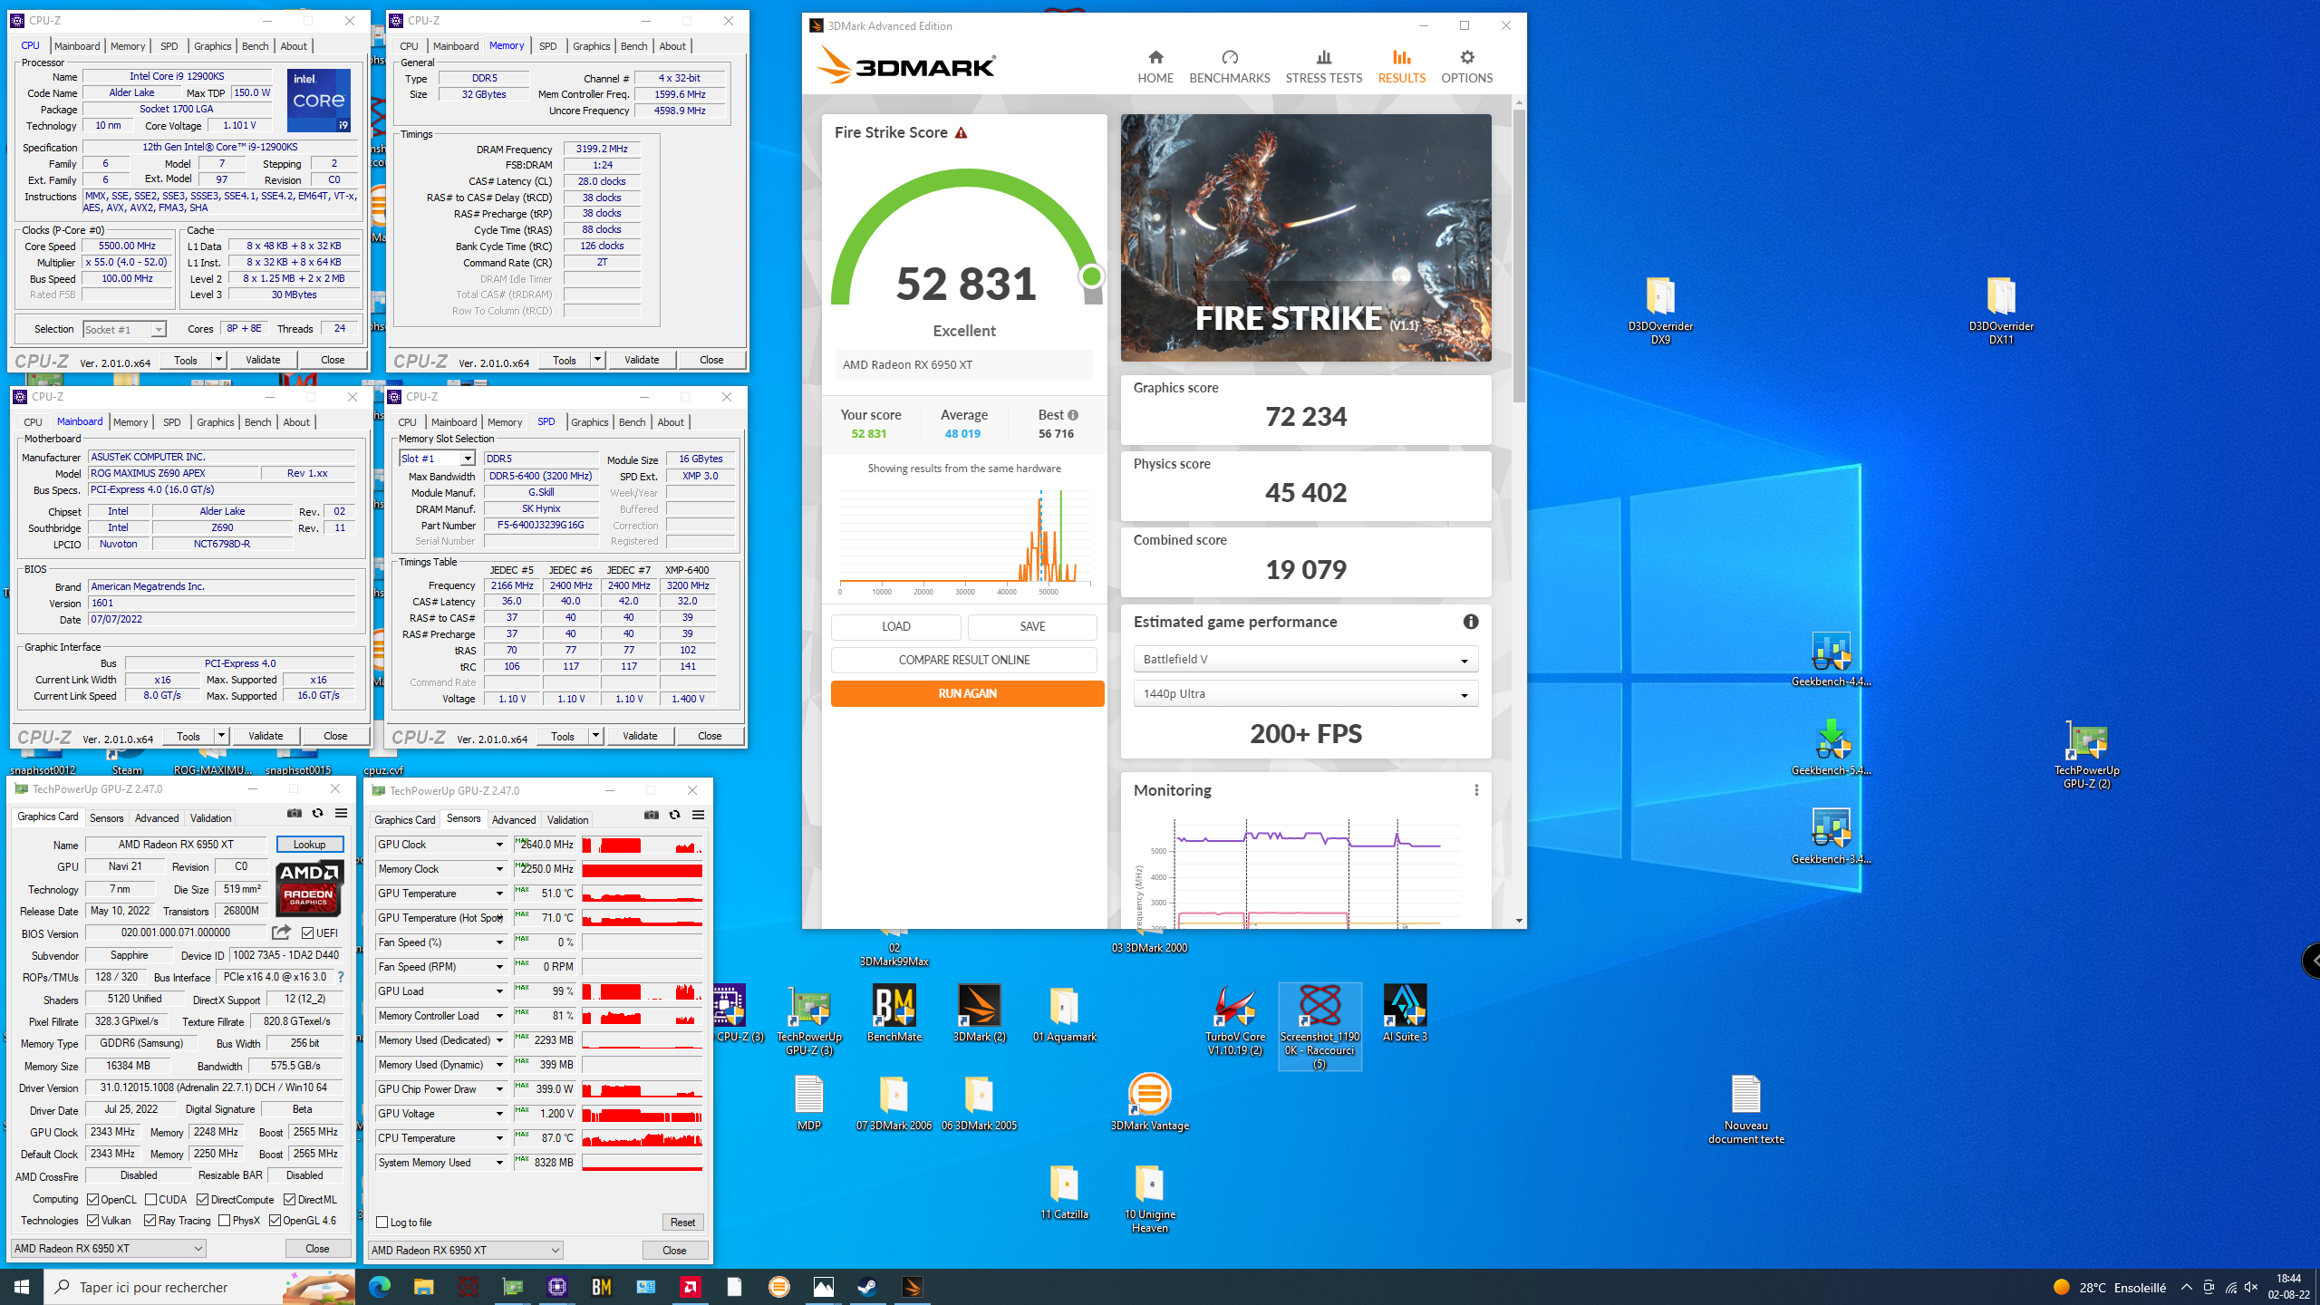
Task: Open Battlefield V game dropdown
Action: click(1305, 659)
